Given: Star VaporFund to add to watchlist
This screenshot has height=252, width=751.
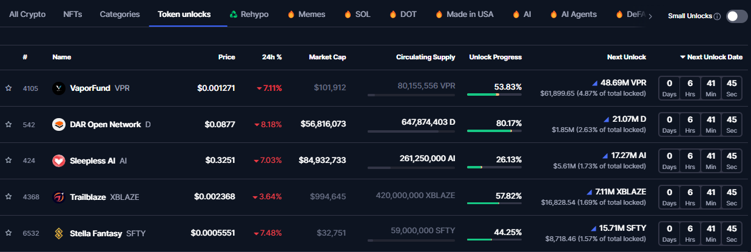Looking at the screenshot, I should pos(8,88).
